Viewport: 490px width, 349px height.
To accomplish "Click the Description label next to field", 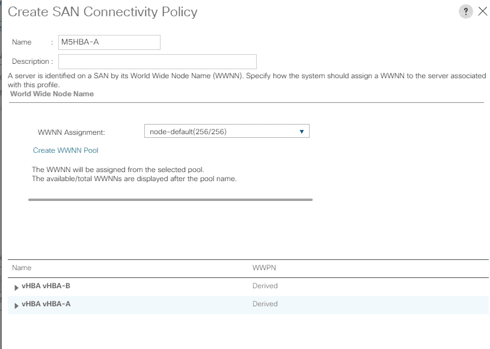I will (x=30, y=61).
